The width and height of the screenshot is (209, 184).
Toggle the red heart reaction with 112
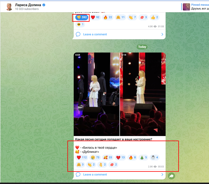(82, 158)
